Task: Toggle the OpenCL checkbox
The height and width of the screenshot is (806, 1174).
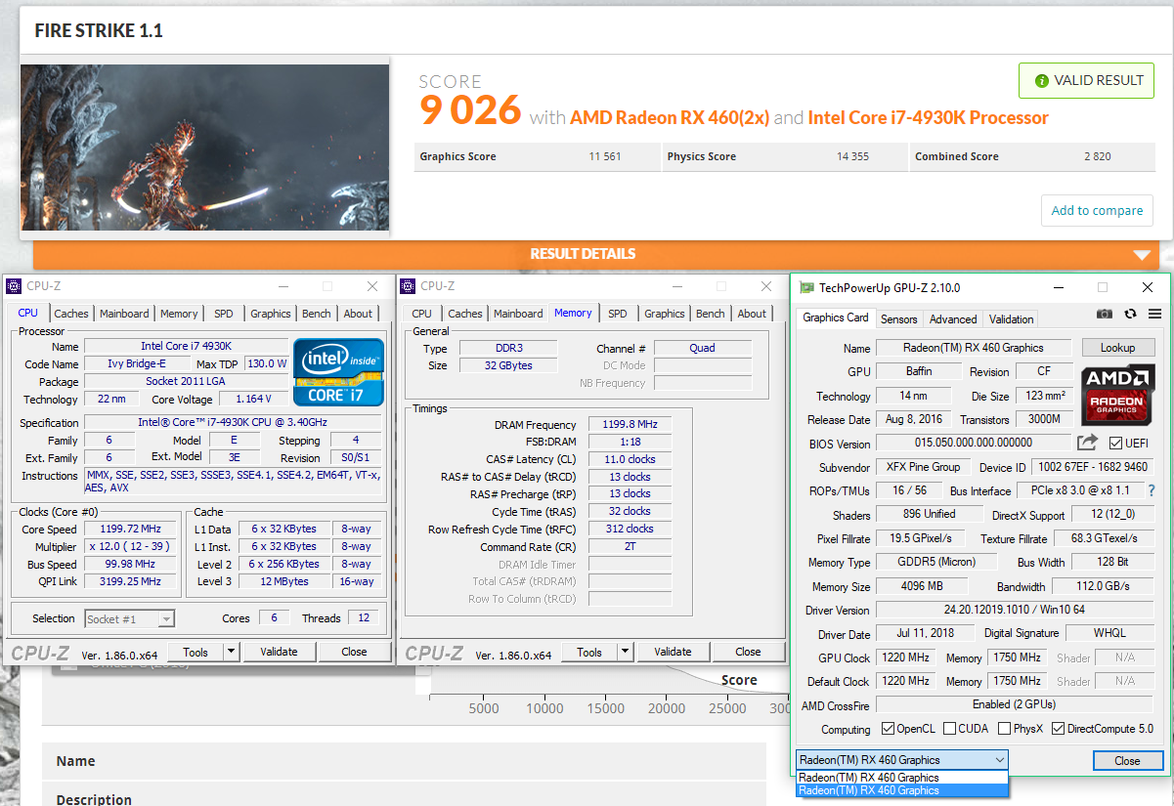Action: (x=888, y=729)
